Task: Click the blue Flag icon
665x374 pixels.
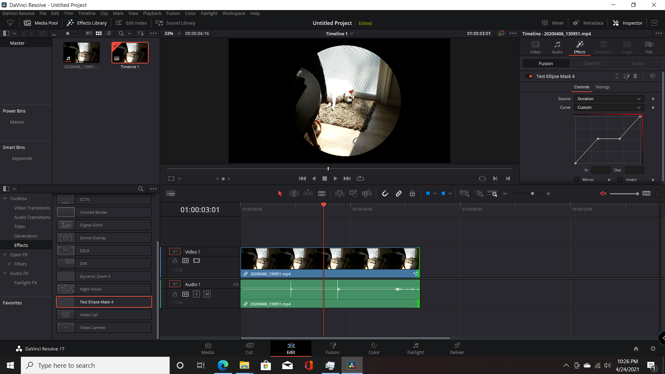Action: click(428, 194)
